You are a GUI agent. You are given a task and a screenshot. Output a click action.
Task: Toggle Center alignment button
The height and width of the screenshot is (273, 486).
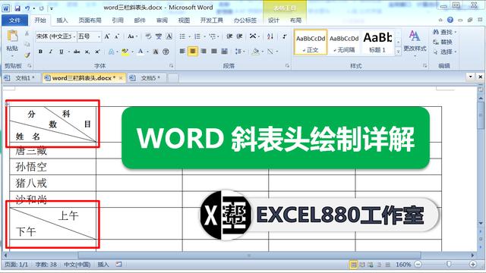[193, 51]
